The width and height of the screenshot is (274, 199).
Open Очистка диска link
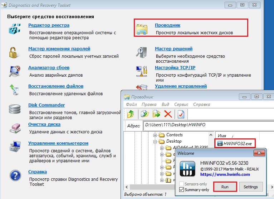[44, 124]
